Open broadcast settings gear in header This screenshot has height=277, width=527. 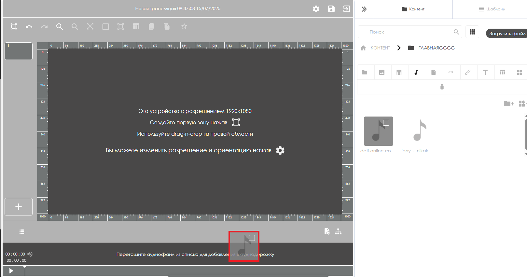tap(316, 9)
